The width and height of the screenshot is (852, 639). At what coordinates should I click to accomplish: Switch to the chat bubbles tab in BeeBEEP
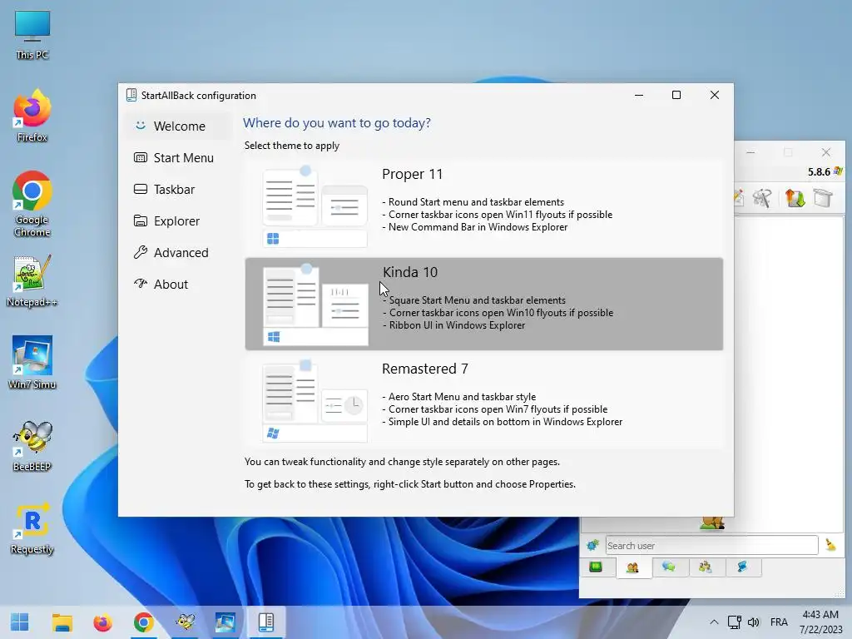669,567
